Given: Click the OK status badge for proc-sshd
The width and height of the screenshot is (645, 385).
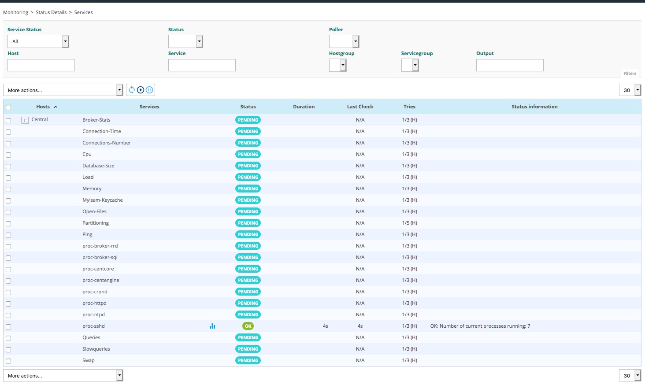Looking at the screenshot, I should click(x=248, y=326).
